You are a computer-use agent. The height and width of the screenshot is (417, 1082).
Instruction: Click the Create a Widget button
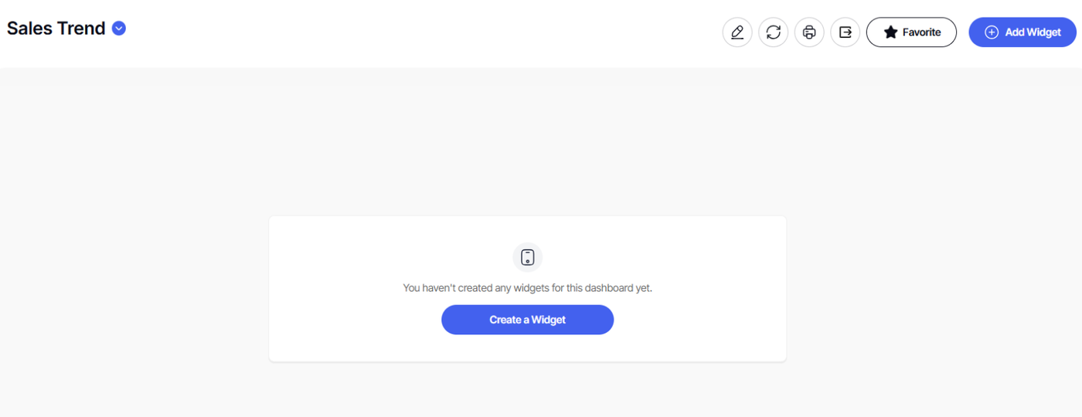528,320
